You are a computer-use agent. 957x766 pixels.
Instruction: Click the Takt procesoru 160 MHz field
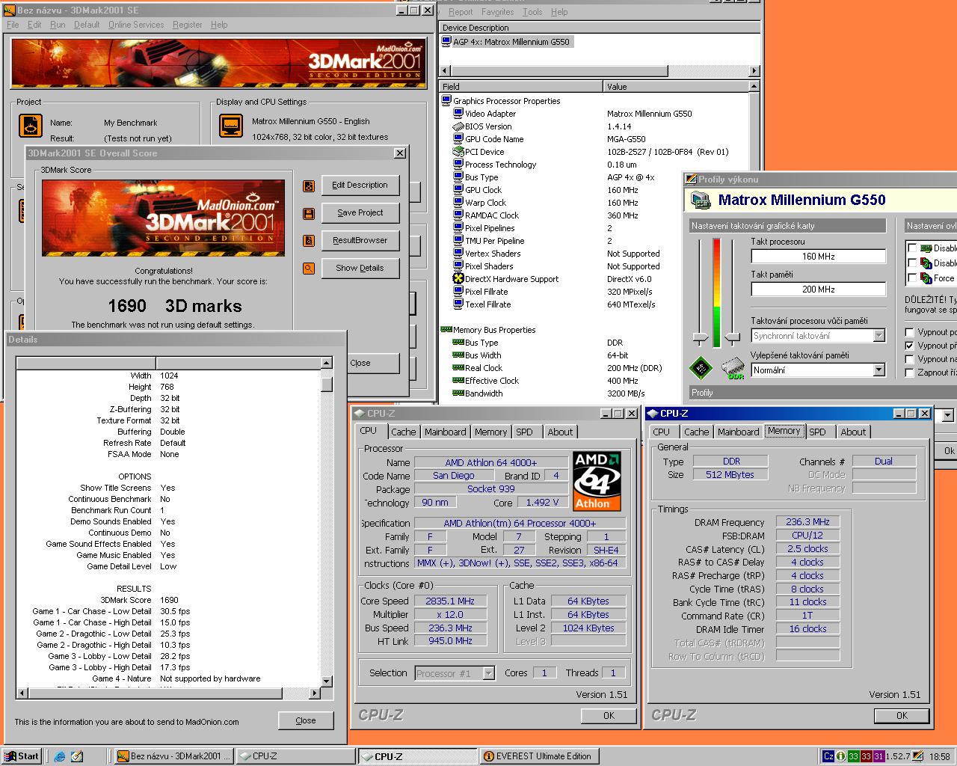pos(818,257)
